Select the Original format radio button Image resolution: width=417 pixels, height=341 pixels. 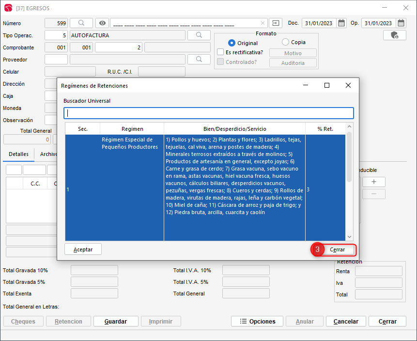232,43
